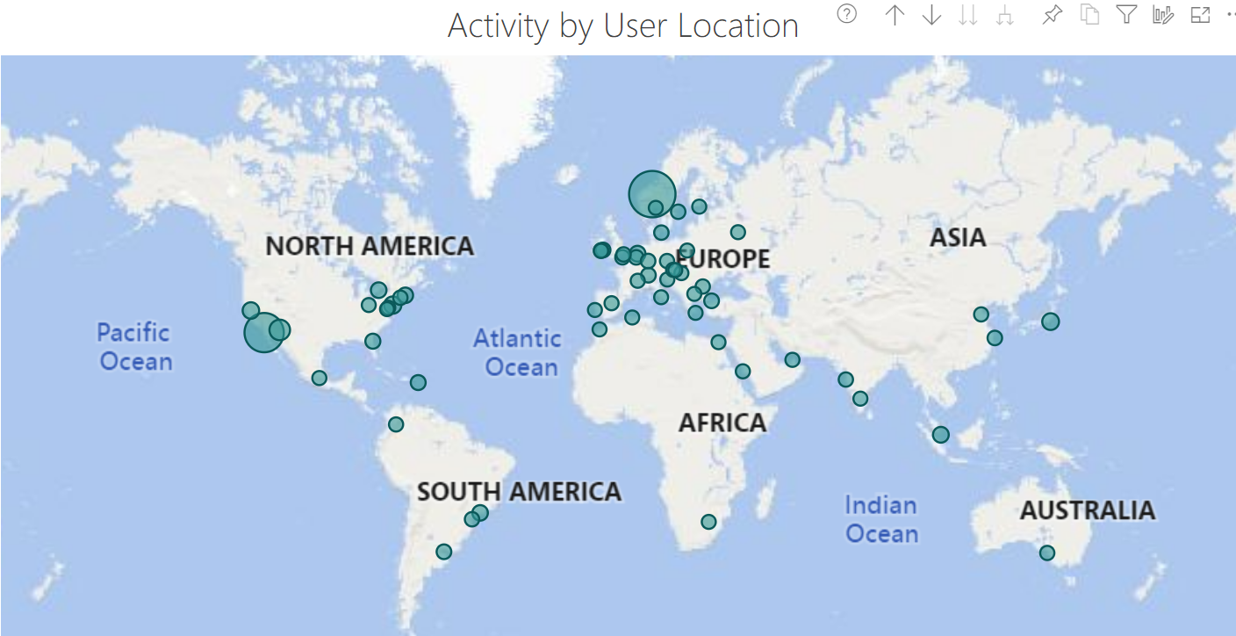Go to next hierarchy level with the double arrows
1236x636 pixels.
click(968, 15)
